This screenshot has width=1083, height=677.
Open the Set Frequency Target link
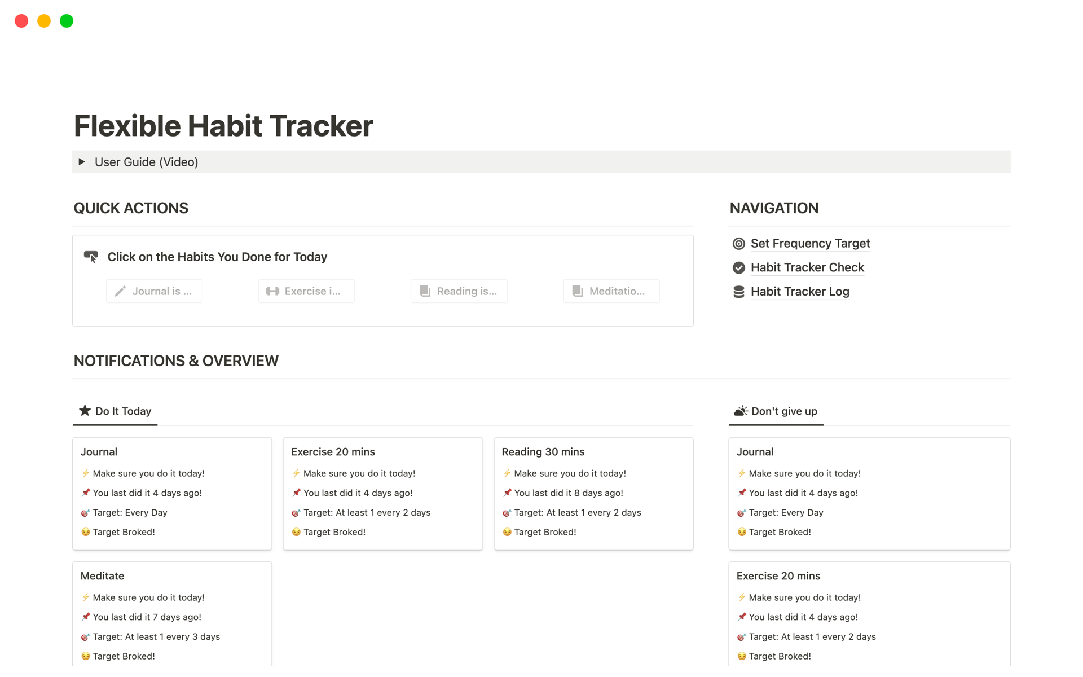(x=810, y=244)
